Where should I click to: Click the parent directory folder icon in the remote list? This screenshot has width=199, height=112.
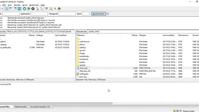point(78,39)
